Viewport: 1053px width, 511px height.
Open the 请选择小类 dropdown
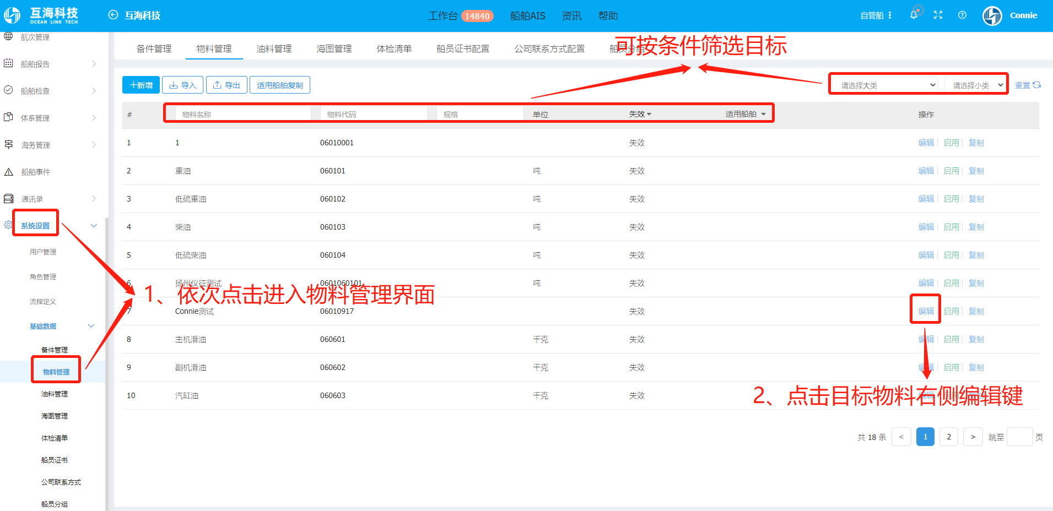click(x=975, y=85)
